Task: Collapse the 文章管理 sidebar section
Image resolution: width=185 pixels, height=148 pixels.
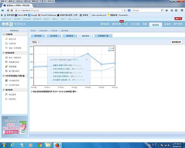Action: tap(4, 34)
